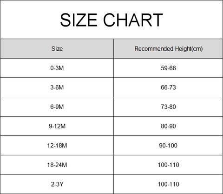Select the 9-12M size cell
The image size is (223, 194).
point(57,126)
